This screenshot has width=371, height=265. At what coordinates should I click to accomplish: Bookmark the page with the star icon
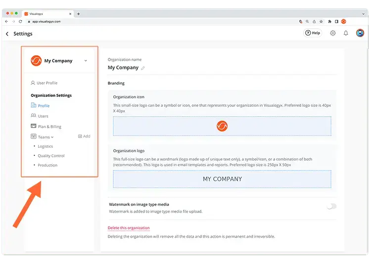pos(321,22)
